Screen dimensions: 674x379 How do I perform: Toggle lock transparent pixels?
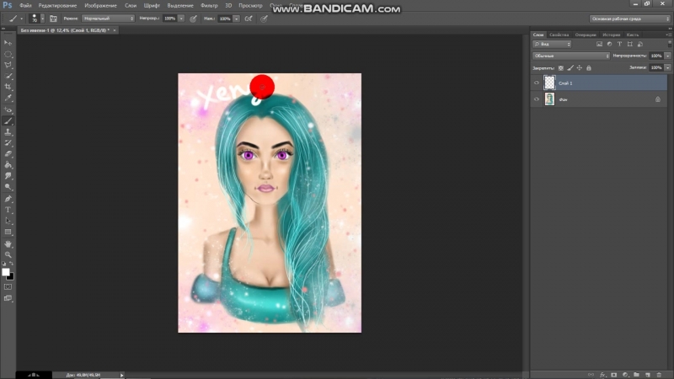[x=561, y=68]
